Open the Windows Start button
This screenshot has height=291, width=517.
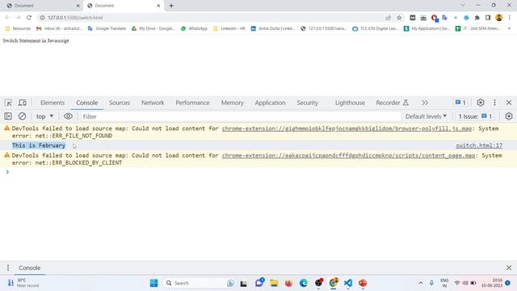point(153,283)
